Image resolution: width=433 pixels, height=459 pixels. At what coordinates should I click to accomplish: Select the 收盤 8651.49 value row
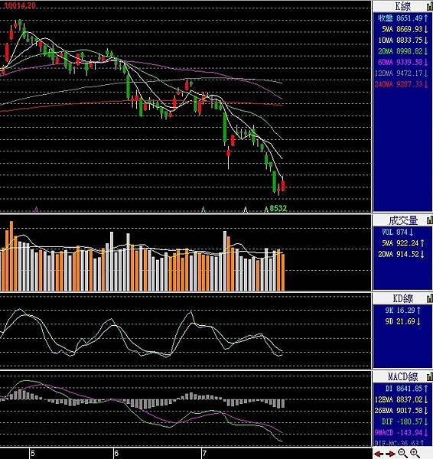403,18
